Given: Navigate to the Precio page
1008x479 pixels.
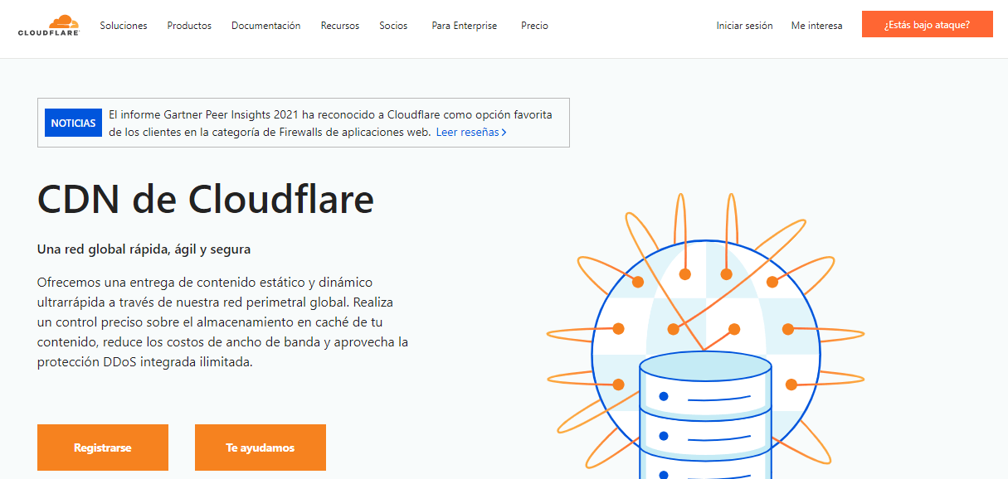Looking at the screenshot, I should point(534,26).
